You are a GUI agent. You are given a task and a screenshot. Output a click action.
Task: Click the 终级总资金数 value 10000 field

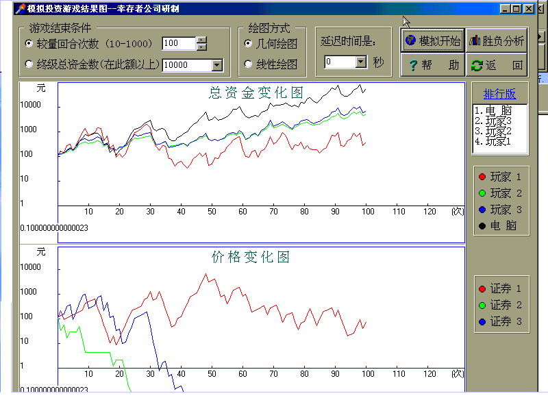(x=187, y=65)
